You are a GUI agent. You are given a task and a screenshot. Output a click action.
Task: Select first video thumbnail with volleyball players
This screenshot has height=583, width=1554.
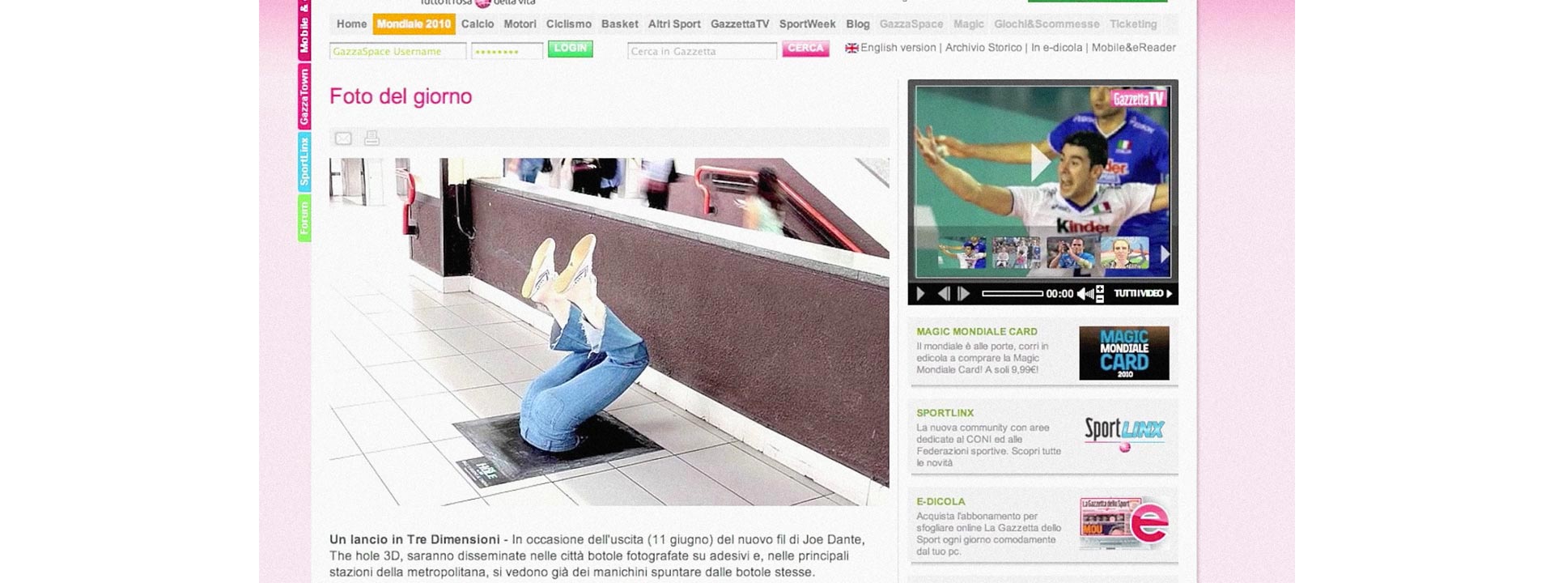962,253
